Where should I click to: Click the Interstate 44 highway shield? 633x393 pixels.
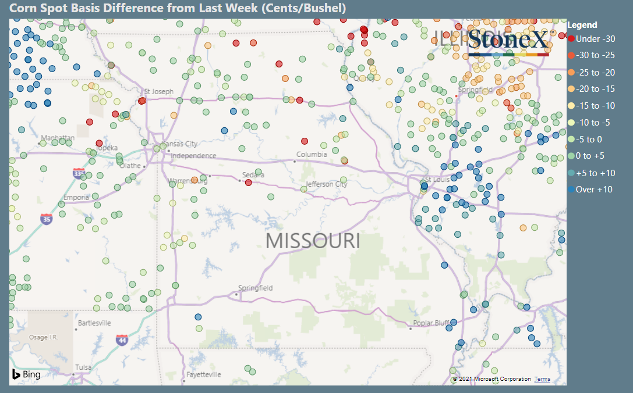click(122, 340)
